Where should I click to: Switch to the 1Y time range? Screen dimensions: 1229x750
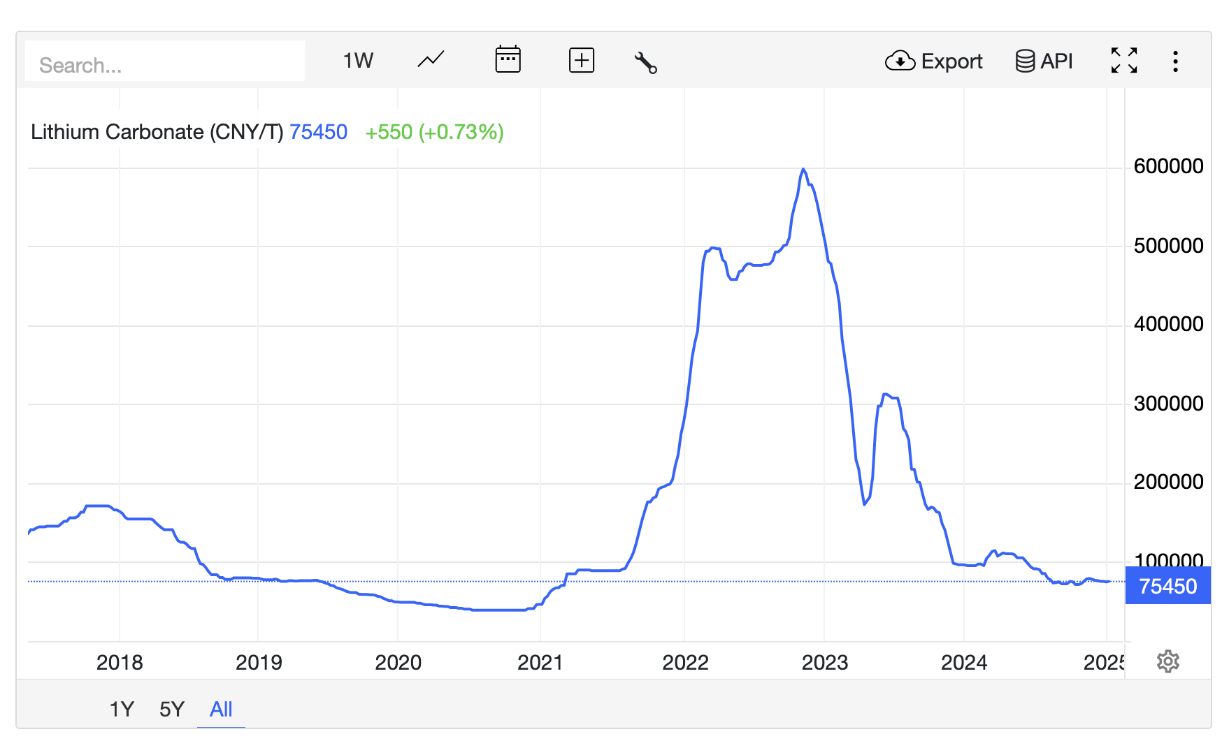point(122,709)
